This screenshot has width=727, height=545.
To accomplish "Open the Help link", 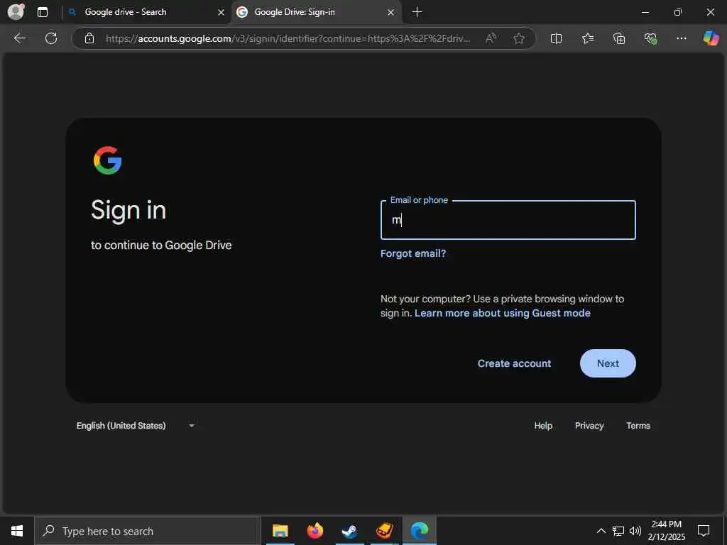I will [543, 426].
